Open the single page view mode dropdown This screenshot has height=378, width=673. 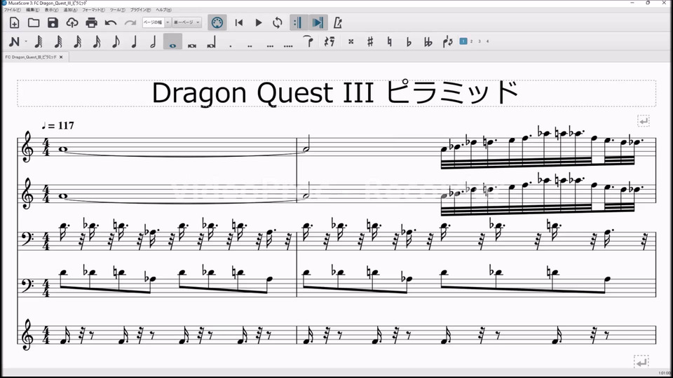pyautogui.click(x=186, y=22)
